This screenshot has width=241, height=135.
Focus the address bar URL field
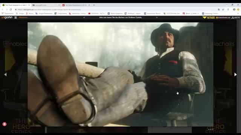click(x=115, y=9)
